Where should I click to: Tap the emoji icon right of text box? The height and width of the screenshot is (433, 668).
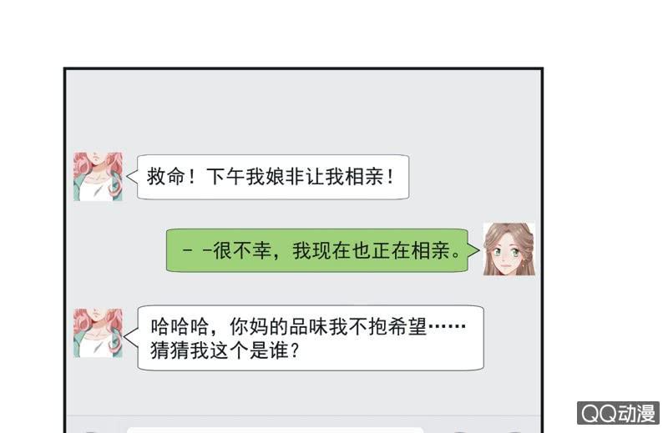point(460,430)
